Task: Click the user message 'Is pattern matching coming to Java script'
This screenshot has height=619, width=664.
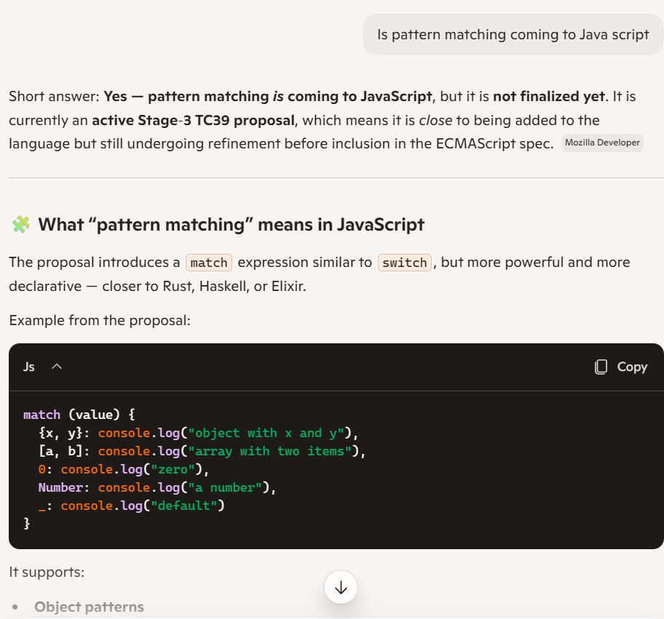Action: tap(513, 34)
